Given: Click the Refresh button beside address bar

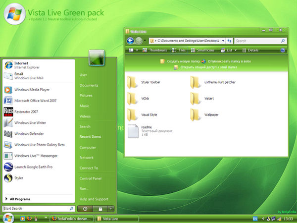Looking at the screenshot, I should [x=229, y=41].
